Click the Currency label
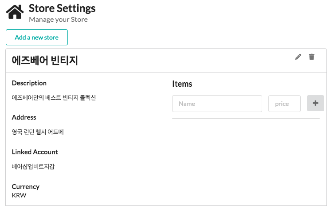 pyautogui.click(x=26, y=187)
